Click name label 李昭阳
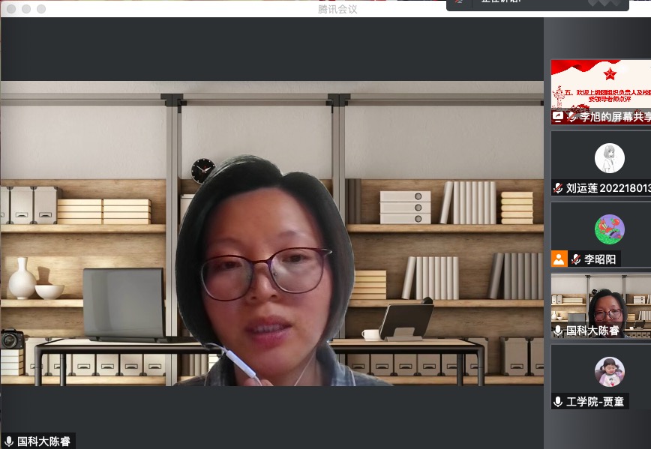651x449 pixels. pyautogui.click(x=600, y=259)
